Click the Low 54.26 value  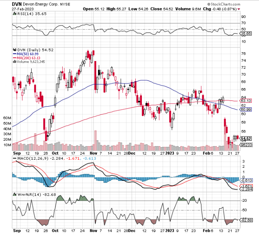coord(138,9)
